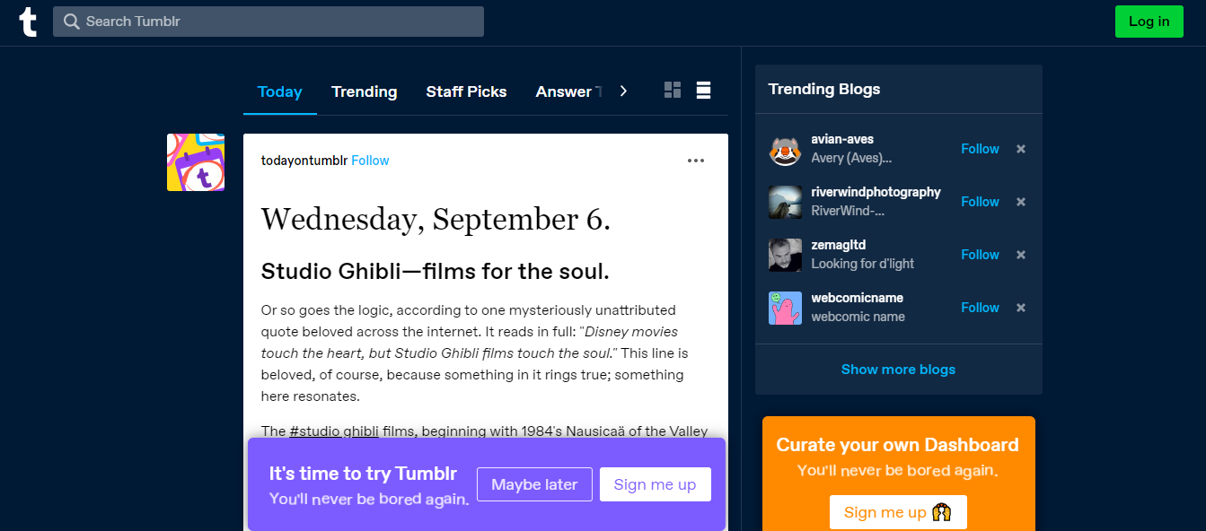
Task: Select the Trending tab
Action: coord(364,91)
